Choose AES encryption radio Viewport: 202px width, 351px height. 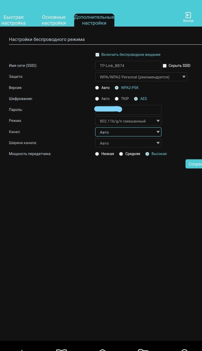(x=136, y=99)
